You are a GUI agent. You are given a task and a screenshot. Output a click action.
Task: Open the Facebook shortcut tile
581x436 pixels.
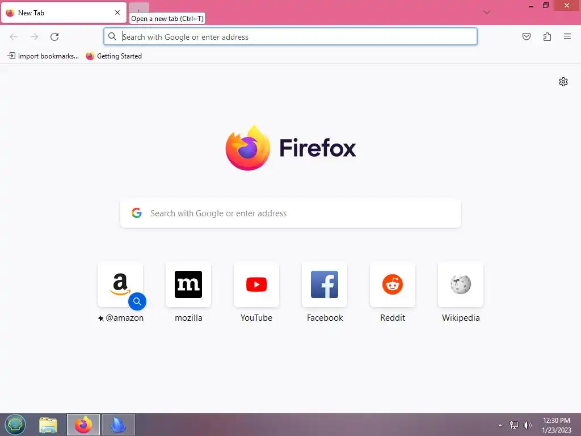pyautogui.click(x=325, y=285)
